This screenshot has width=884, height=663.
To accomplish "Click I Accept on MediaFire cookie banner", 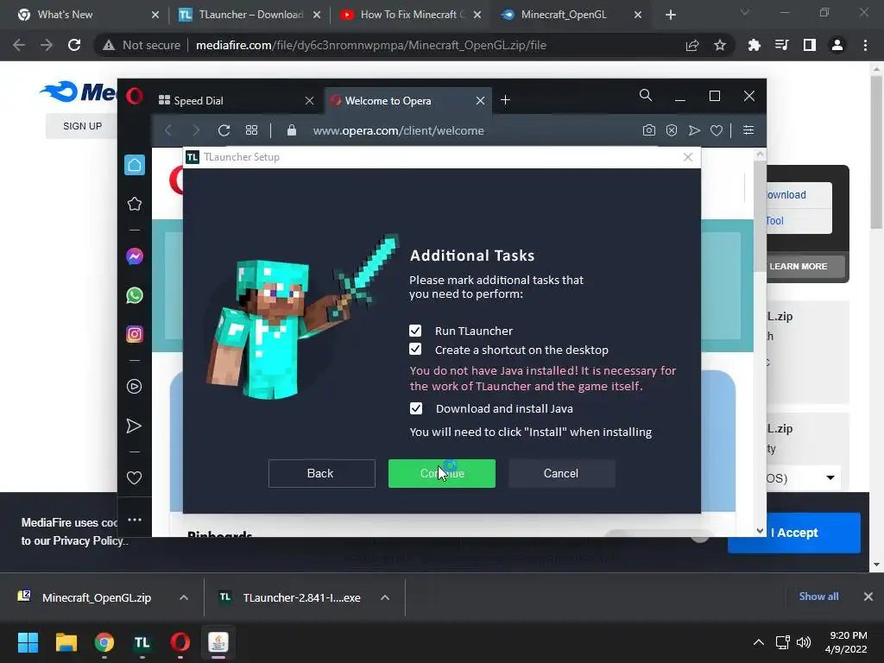I will click(794, 533).
